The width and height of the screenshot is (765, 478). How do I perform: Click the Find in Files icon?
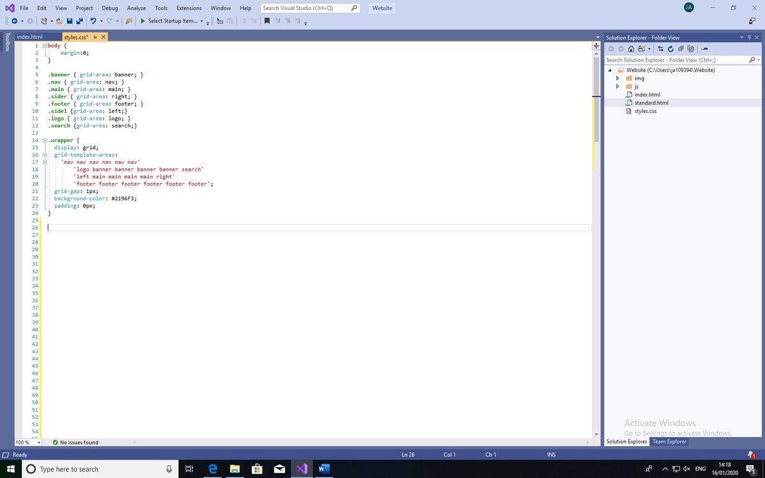pyautogui.click(x=129, y=21)
